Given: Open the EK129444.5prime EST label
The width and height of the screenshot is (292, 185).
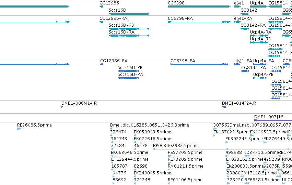Looking at the screenshot, I should coord(130,159).
